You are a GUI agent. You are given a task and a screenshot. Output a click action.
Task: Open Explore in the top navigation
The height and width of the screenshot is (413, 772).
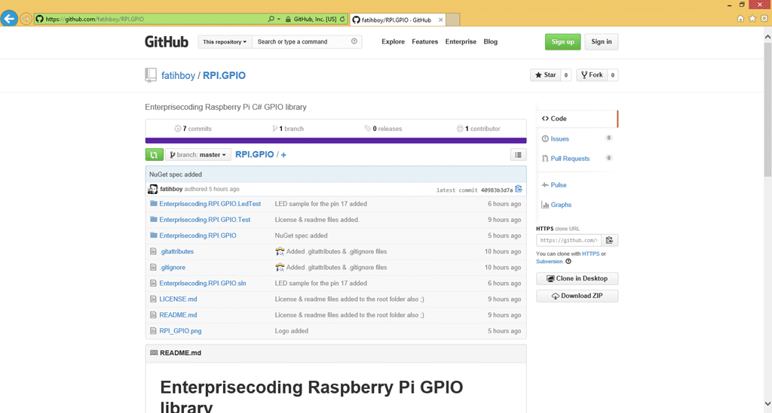pos(393,41)
